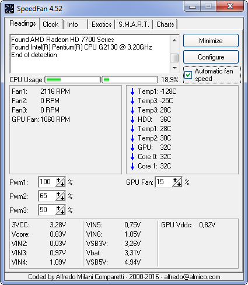Viewport: 248px width, 285px height.
Task: Click the blue arrow beside Temp2 30C
Action: pyautogui.click(x=132, y=138)
